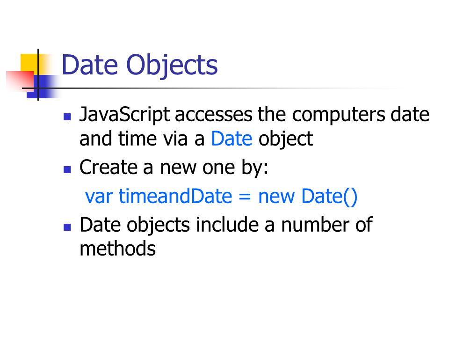Viewport: 449px width, 337px height.
Task: Click the vertical black line in the logo
Action: [x=38, y=74]
